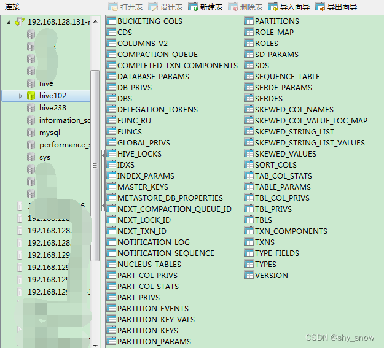The image size is (384, 348).
Task: Select the mysql database
Action: pyautogui.click(x=50, y=133)
